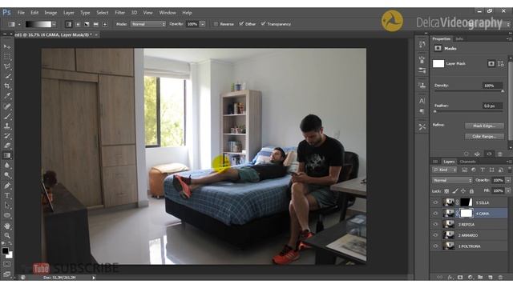Screen dimensions: 513x288
Task: Hide the 2 ARMARIO layer
Action: point(435,235)
